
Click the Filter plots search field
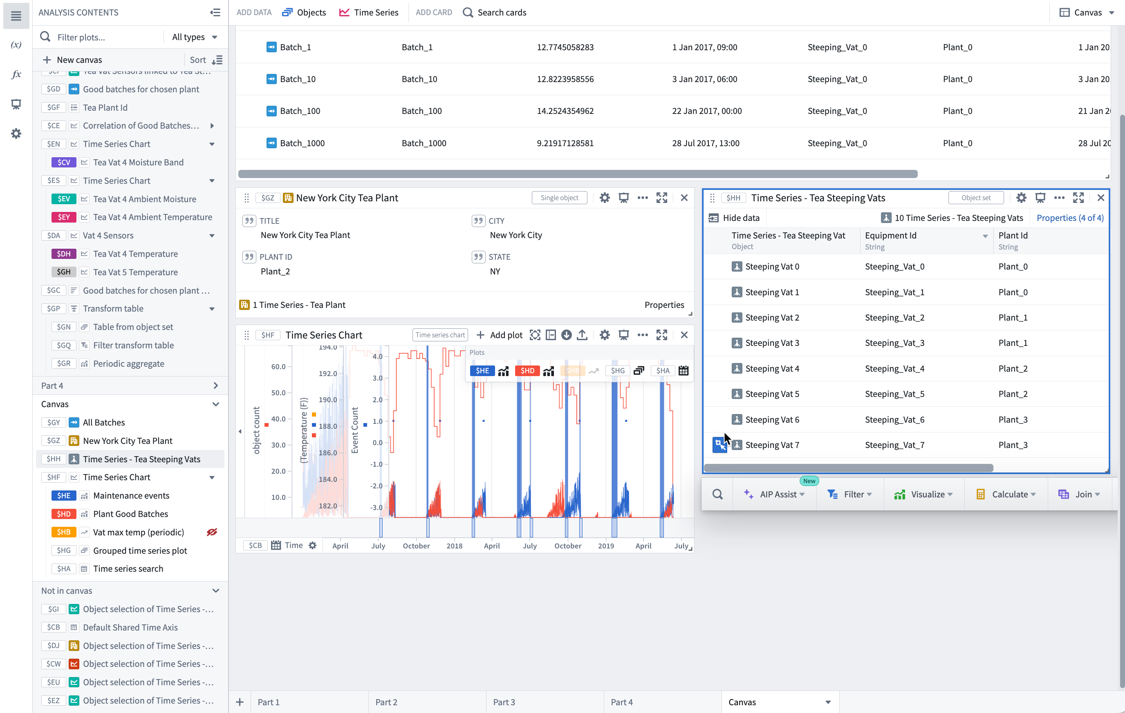(108, 37)
